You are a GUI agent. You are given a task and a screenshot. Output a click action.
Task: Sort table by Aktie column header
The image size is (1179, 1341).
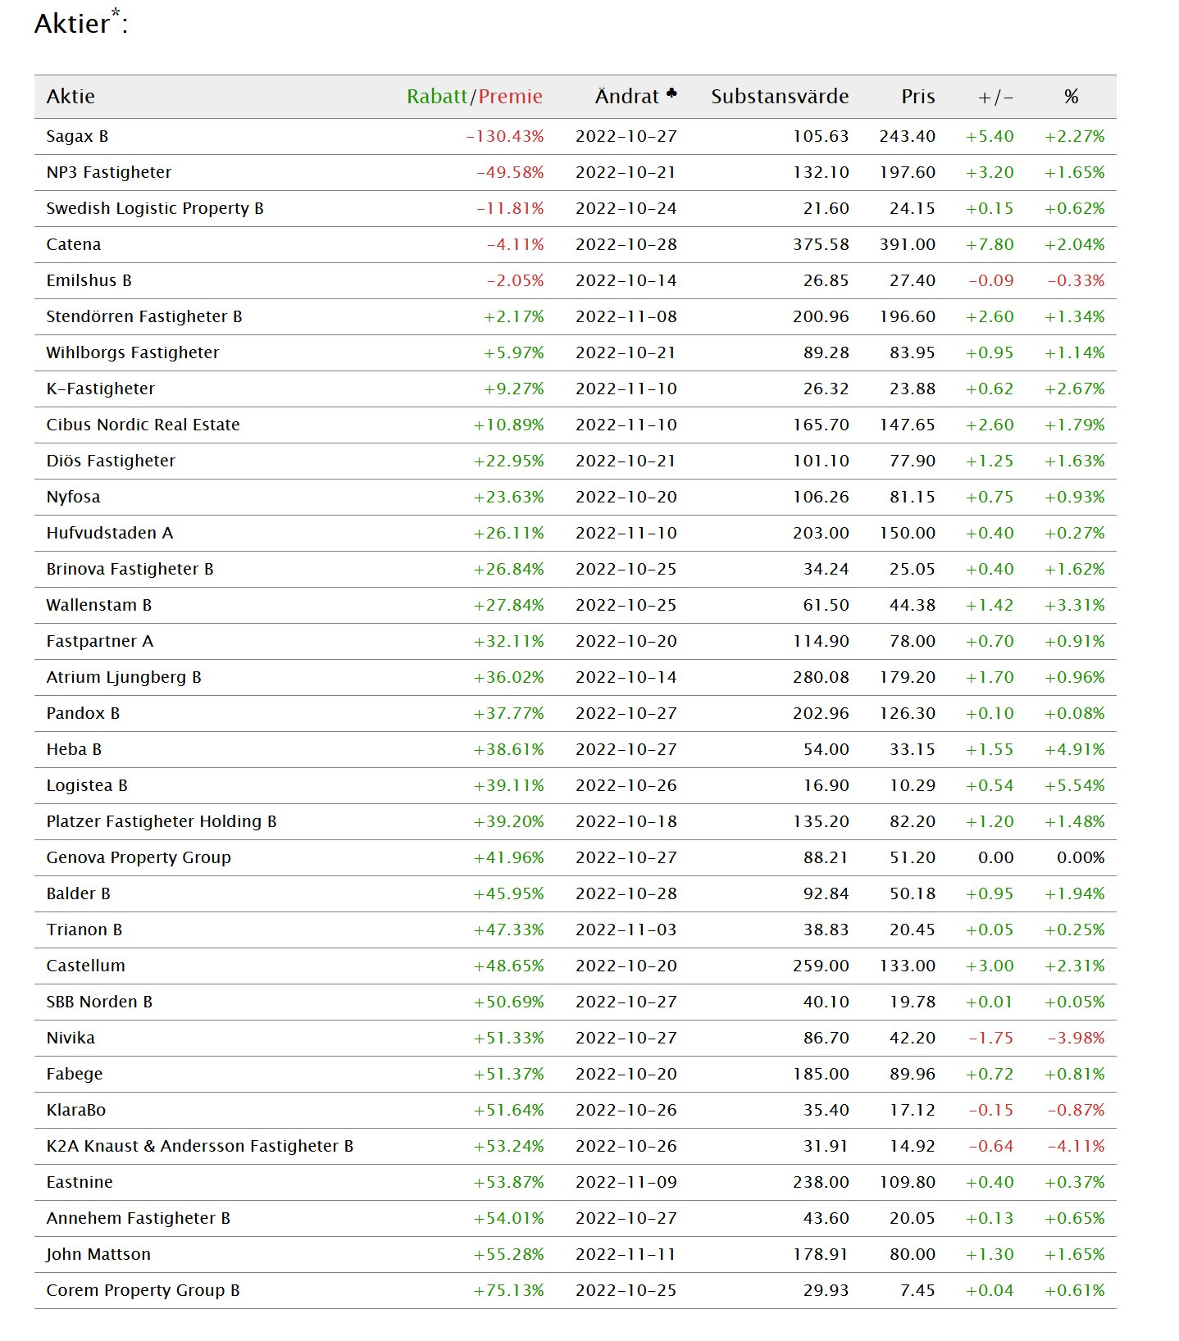pos(71,97)
